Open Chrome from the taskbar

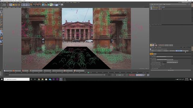39,79
